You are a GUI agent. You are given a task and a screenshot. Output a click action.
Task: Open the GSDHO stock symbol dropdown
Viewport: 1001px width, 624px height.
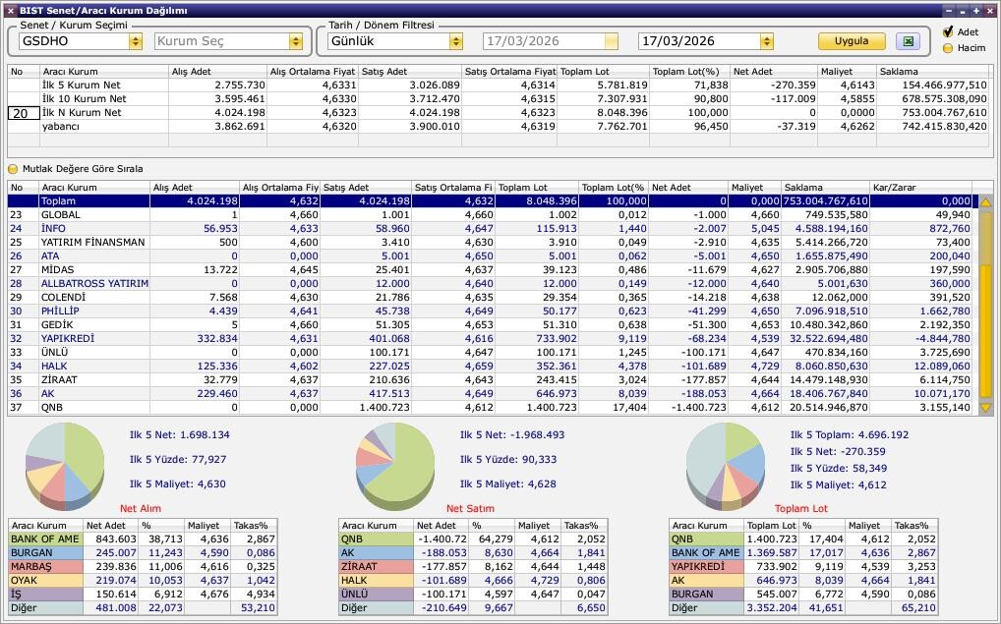coord(135,41)
